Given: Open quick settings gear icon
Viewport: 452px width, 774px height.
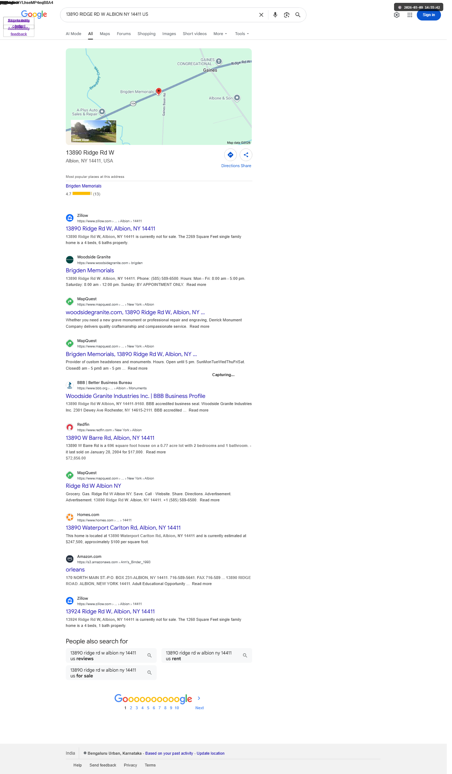Looking at the screenshot, I should pos(397,15).
